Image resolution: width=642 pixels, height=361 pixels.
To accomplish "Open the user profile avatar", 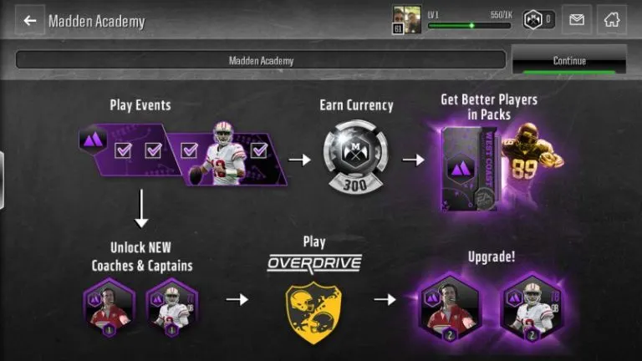I will [406, 20].
